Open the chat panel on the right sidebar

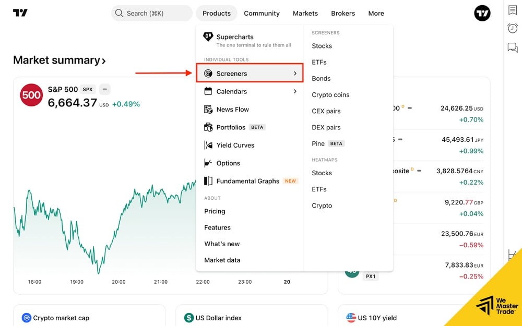pyautogui.click(x=512, y=47)
